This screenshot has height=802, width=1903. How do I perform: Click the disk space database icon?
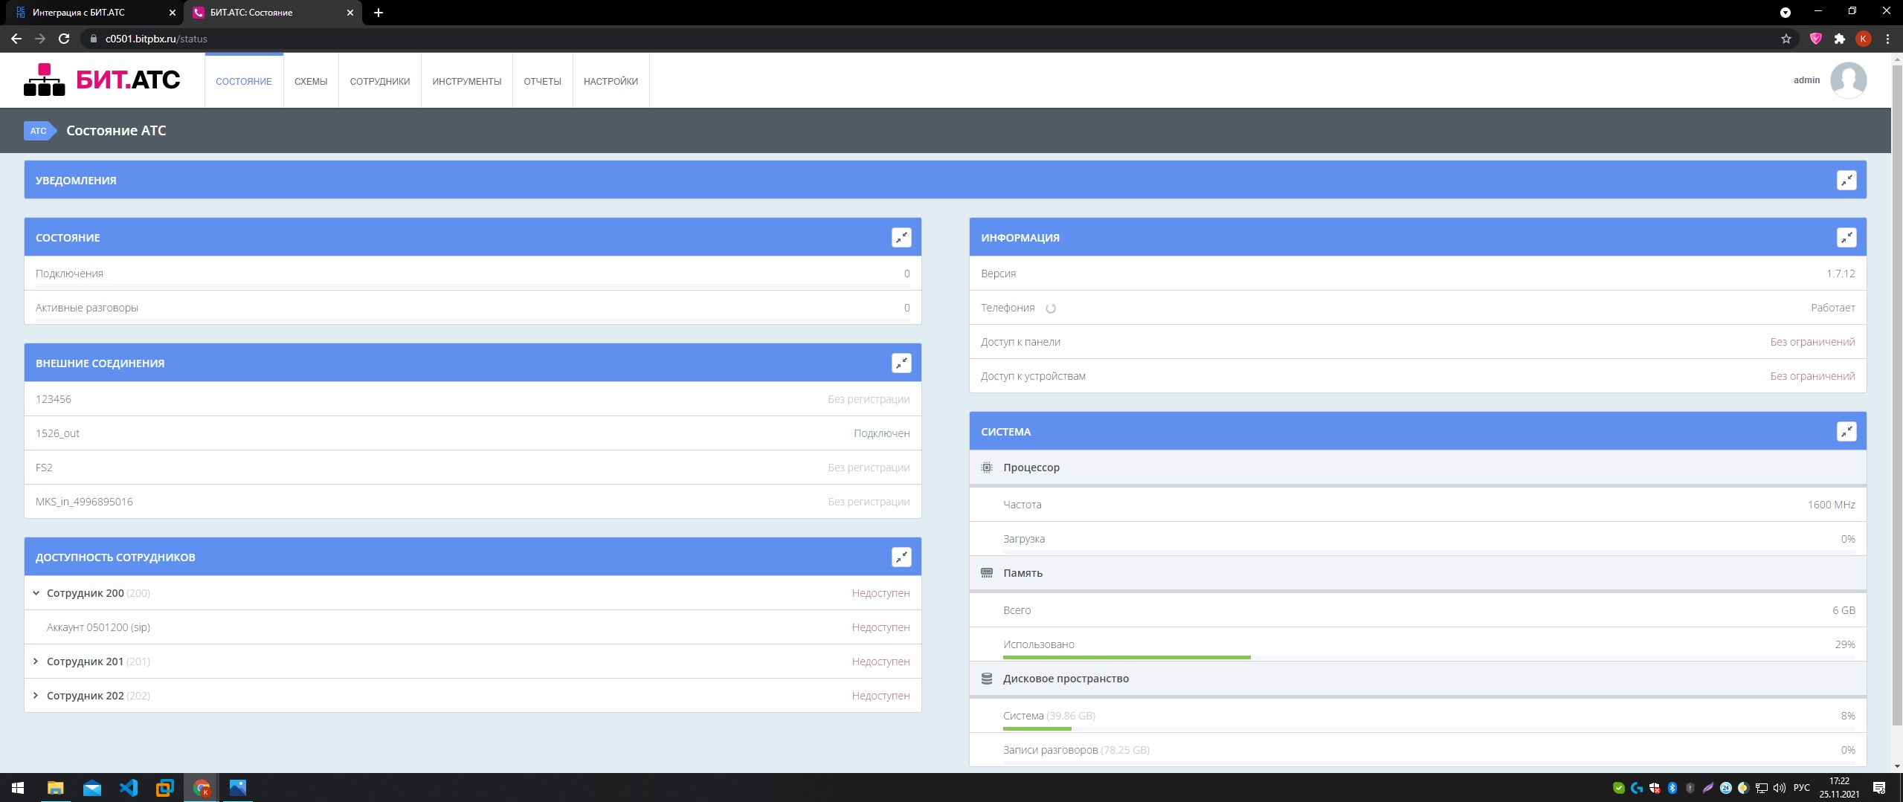click(987, 679)
